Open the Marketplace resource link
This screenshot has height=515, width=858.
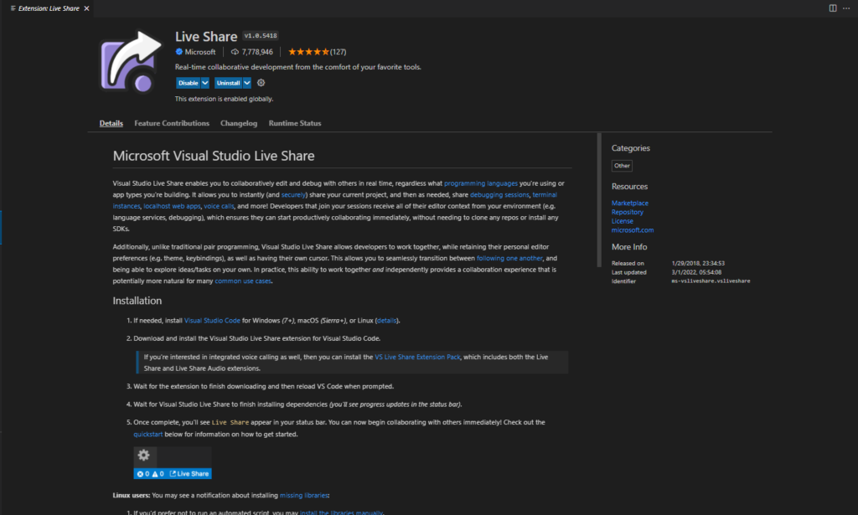pyautogui.click(x=630, y=203)
